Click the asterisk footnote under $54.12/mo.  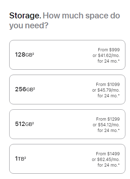119,130
